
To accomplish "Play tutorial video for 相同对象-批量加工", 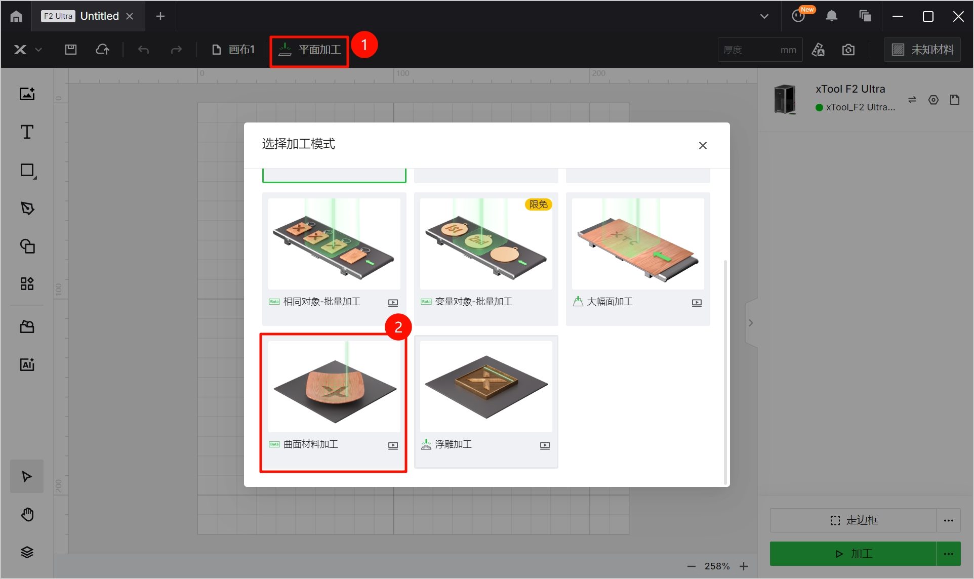I will 393,303.
